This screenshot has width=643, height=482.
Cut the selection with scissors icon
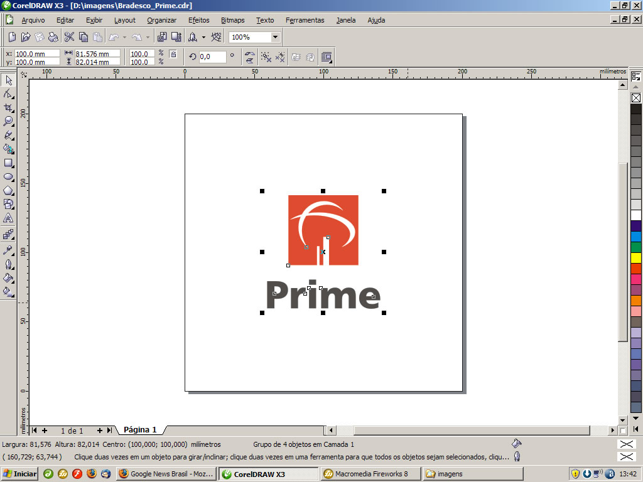click(x=69, y=37)
